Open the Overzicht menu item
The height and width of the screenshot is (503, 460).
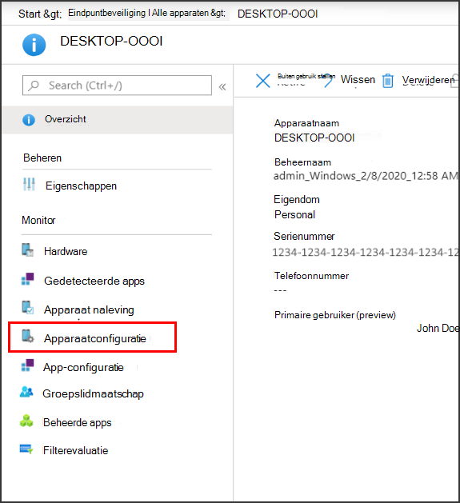tap(118, 119)
